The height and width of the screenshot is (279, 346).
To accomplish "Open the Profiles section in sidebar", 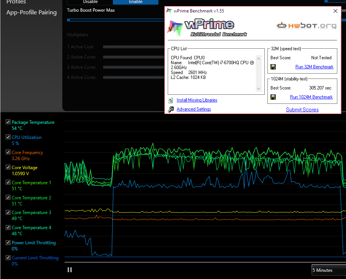I will [16, 2].
